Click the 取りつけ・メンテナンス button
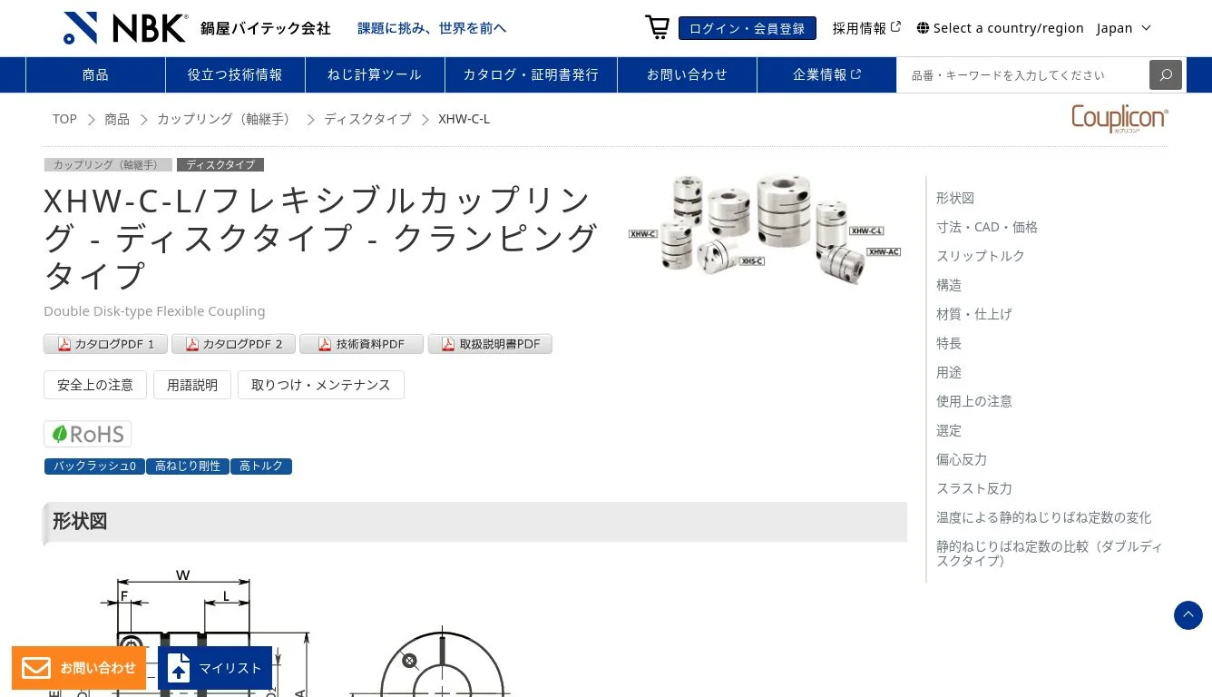The height and width of the screenshot is (697, 1212). coord(321,385)
